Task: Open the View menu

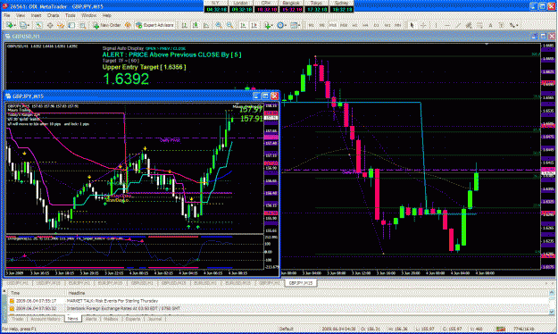Action: pos(21,15)
